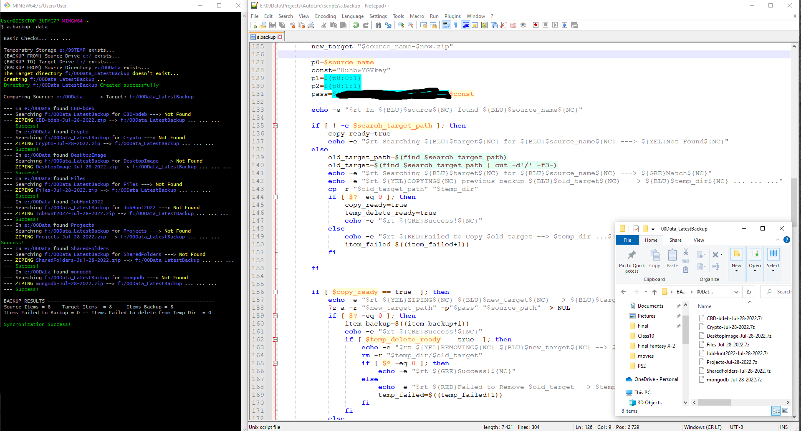Collapse the fold marker at line 162
This screenshot has width=801, height=431.
click(x=275, y=339)
